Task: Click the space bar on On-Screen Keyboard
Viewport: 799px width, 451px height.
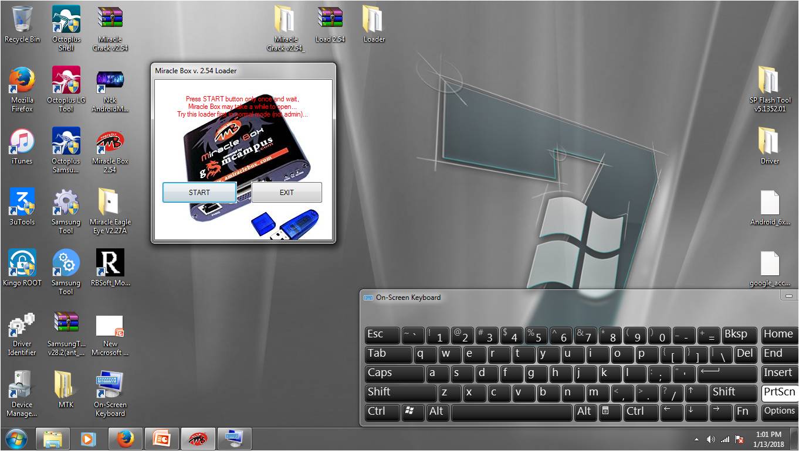Action: coord(512,412)
